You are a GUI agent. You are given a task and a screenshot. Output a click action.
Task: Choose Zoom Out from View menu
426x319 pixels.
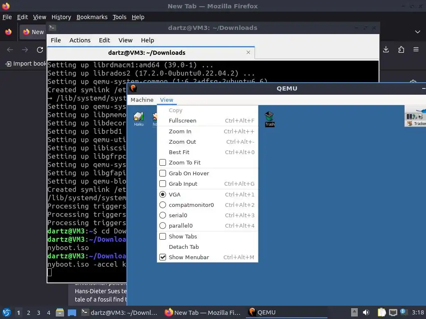[x=207, y=142]
